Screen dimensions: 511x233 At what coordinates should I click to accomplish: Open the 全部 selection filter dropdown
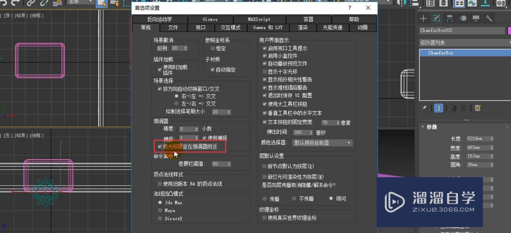81,2
